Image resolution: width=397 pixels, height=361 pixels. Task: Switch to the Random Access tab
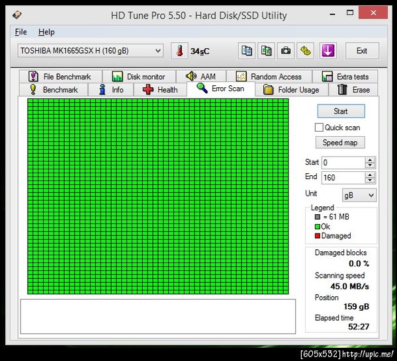coord(269,77)
